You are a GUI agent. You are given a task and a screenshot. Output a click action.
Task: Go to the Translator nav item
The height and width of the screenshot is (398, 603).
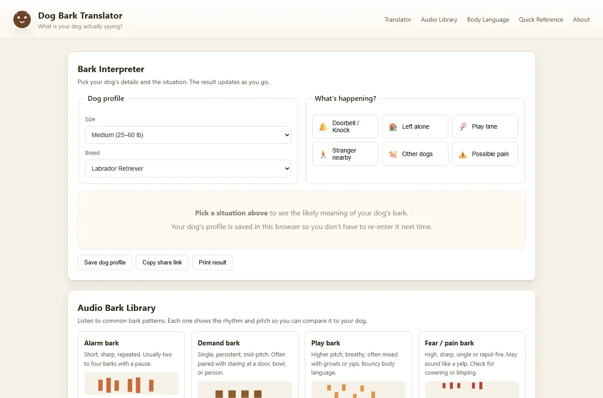click(398, 19)
